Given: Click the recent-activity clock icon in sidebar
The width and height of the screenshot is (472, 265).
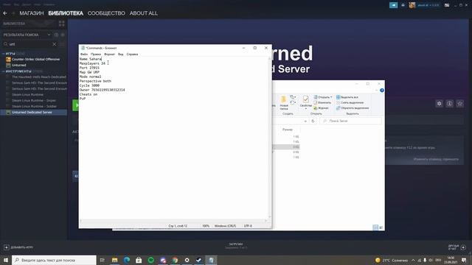Looking at the screenshot, I should click(x=56, y=35).
